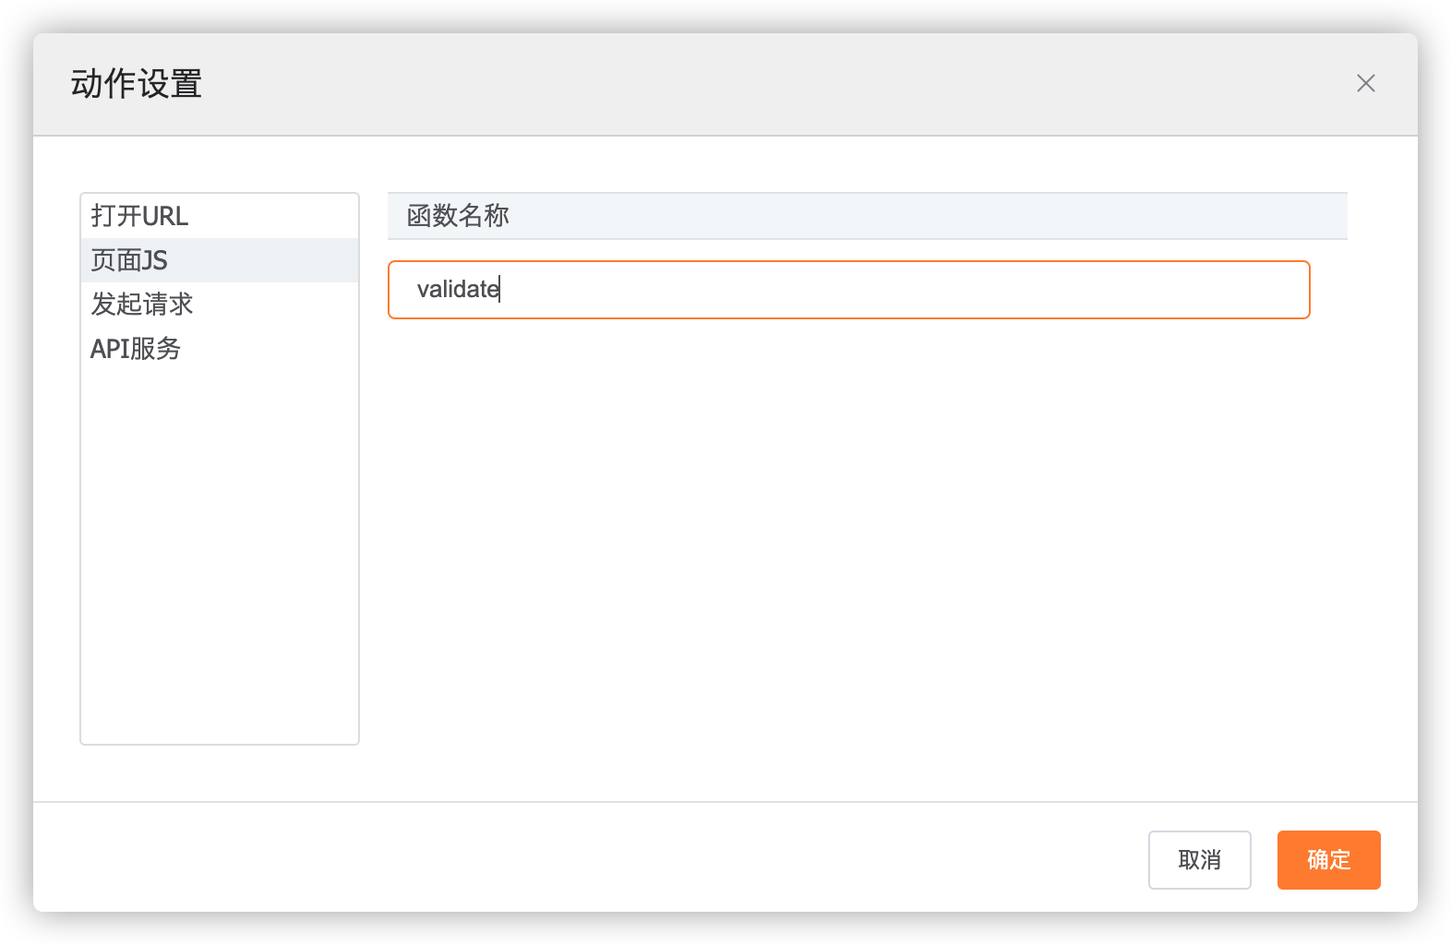Viewport: 1451px width, 945px height.
Task: Close the 动作设置 dialog with X
Action: [x=1365, y=84]
